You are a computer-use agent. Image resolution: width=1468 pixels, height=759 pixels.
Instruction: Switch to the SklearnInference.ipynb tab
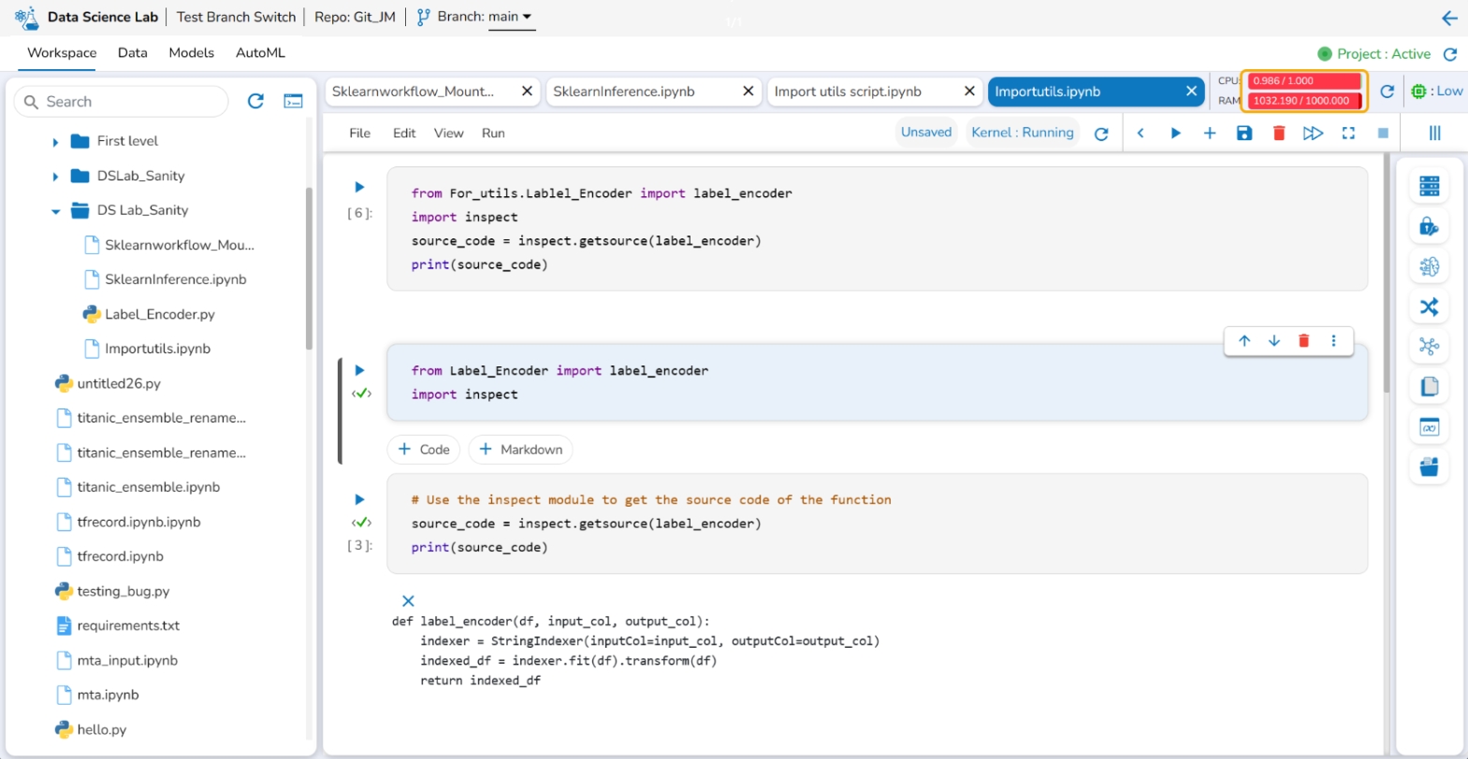(x=624, y=91)
